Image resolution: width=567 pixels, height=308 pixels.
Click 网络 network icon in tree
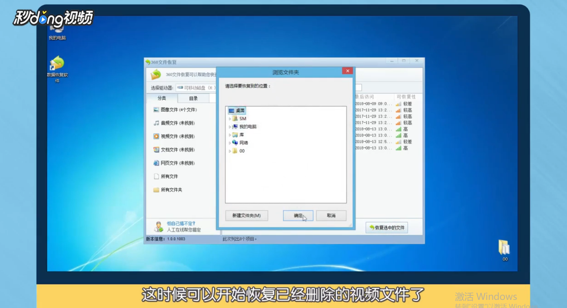point(235,143)
